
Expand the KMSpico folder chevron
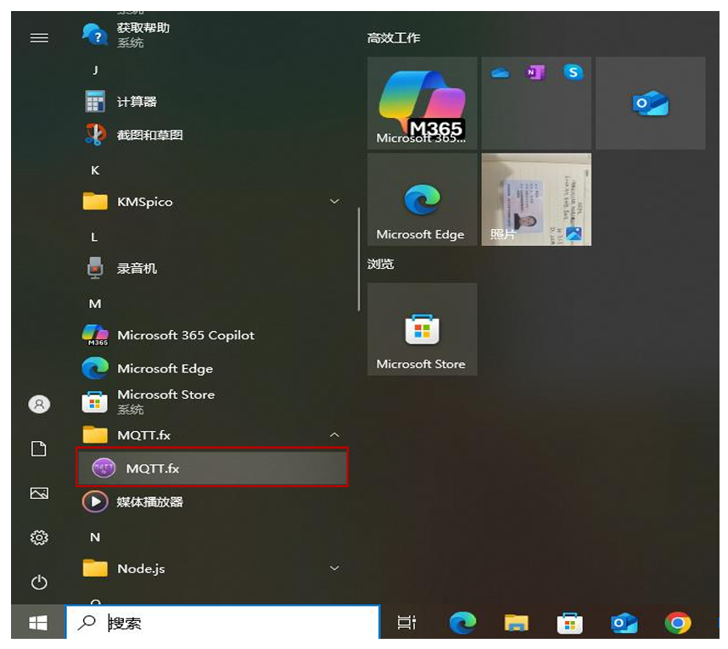tap(333, 201)
